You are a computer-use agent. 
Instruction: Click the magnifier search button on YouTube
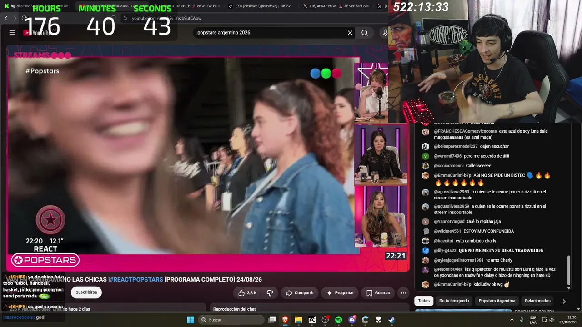pos(365,33)
